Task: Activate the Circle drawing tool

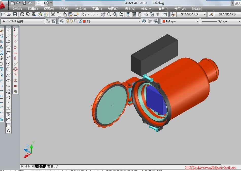Action: (x=8, y=63)
